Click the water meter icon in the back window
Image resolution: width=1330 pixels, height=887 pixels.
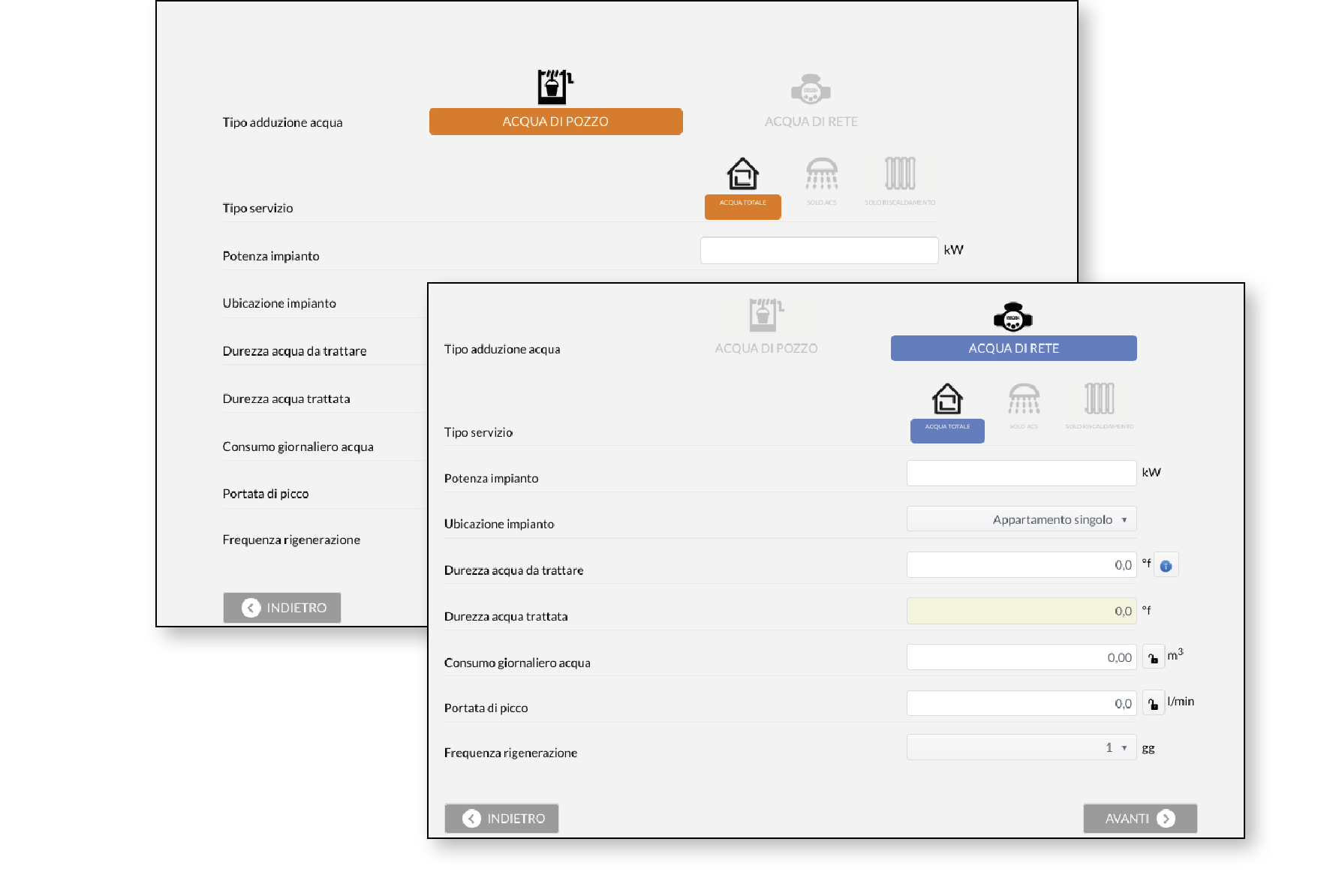pyautogui.click(x=811, y=90)
